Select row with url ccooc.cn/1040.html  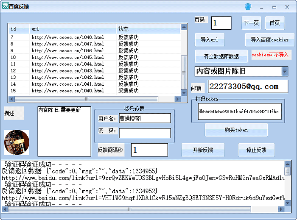(95, 91)
